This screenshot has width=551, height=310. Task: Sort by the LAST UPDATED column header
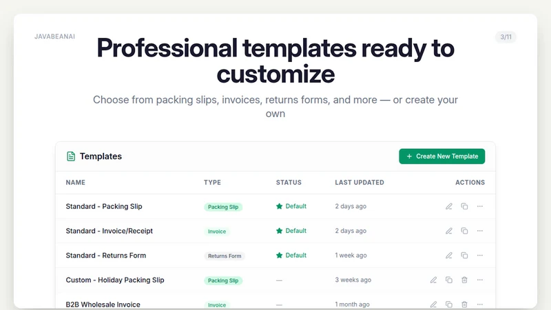click(x=359, y=183)
